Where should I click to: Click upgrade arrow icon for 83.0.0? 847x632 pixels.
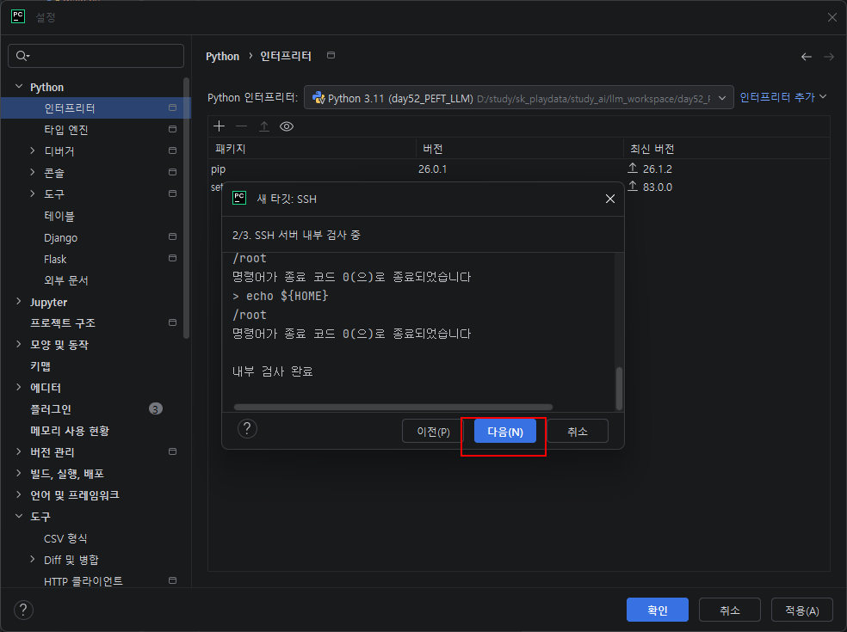[633, 187]
